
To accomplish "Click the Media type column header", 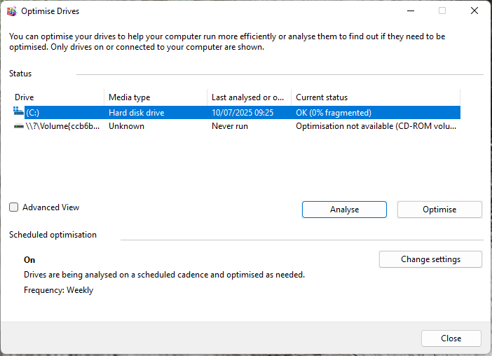I will tap(129, 97).
